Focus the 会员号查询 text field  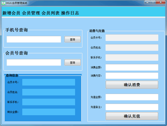click(x=34, y=62)
